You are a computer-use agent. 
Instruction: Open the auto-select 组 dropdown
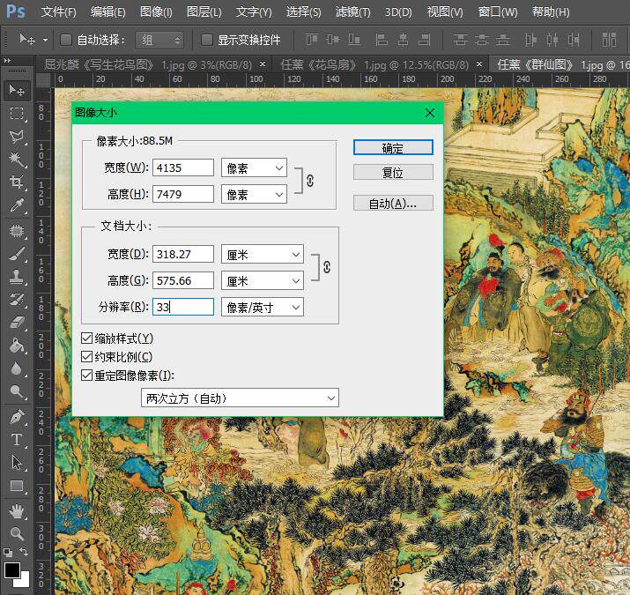coord(159,40)
